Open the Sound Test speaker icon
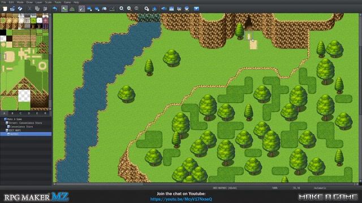 point(163,9)
